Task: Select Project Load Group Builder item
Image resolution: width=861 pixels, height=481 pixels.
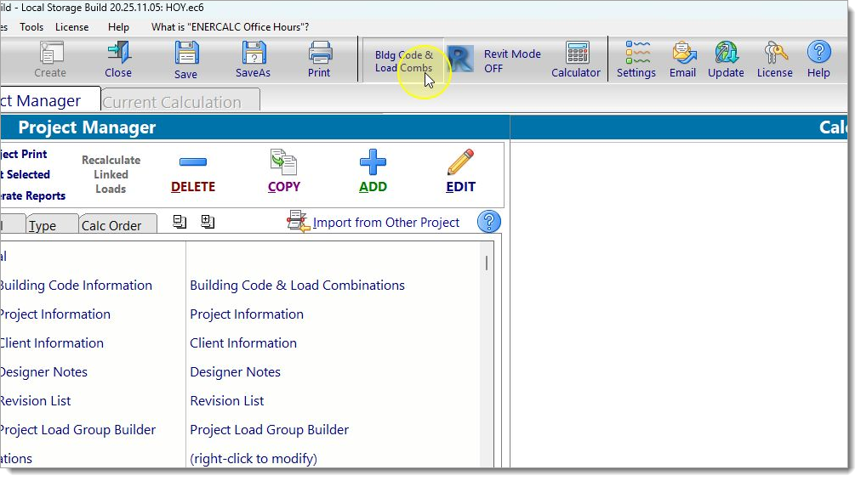Action: pyautogui.click(x=269, y=430)
